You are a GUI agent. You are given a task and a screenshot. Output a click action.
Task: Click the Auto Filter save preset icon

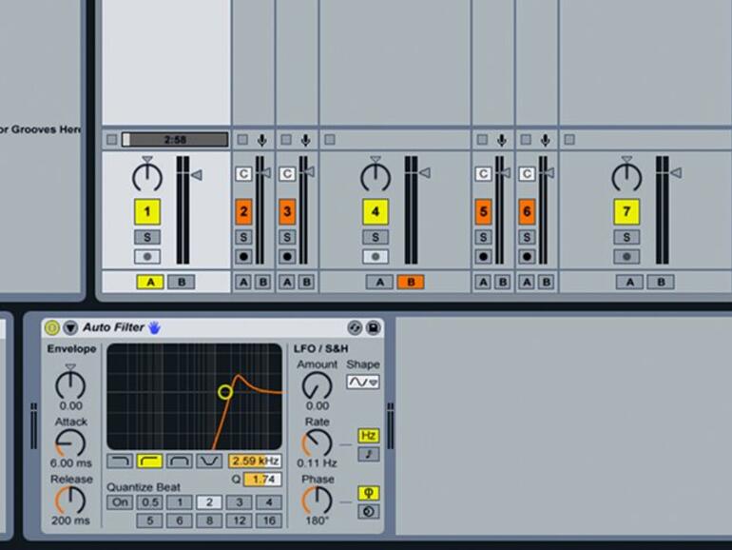372,327
